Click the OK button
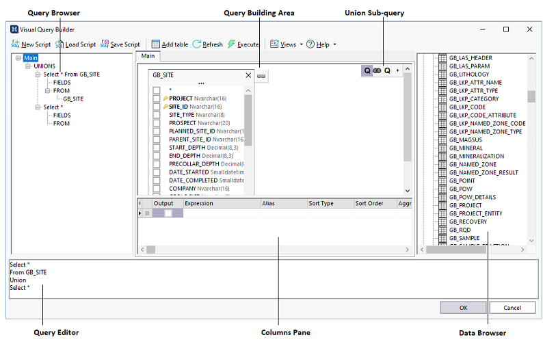Viewport: 543px width, 346px height. point(463,308)
